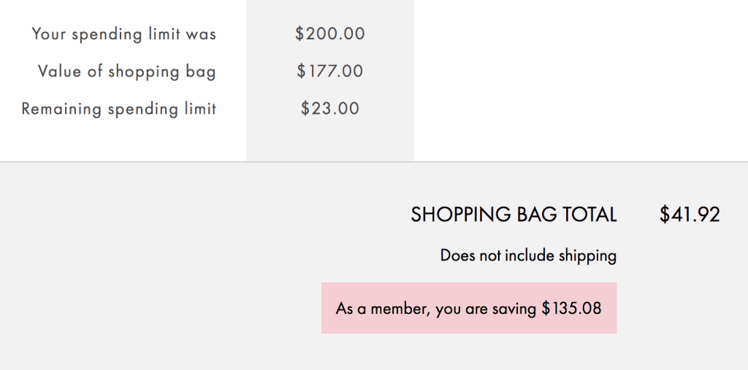This screenshot has width=748, height=370.
Task: Click the word "saving" in pink banner
Action: [x=514, y=309]
